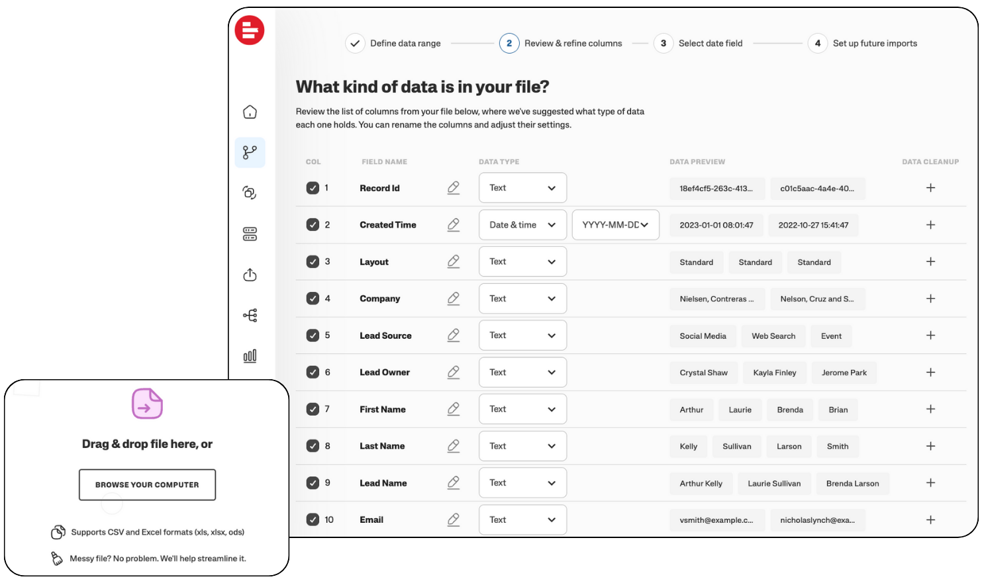Go to Define data range step
Viewport: 984px width, 587px height.
tap(395, 44)
